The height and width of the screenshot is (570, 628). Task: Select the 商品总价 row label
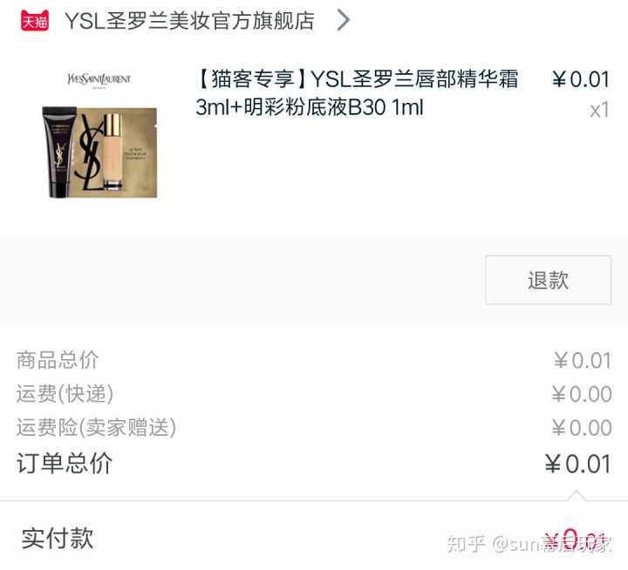(58, 360)
